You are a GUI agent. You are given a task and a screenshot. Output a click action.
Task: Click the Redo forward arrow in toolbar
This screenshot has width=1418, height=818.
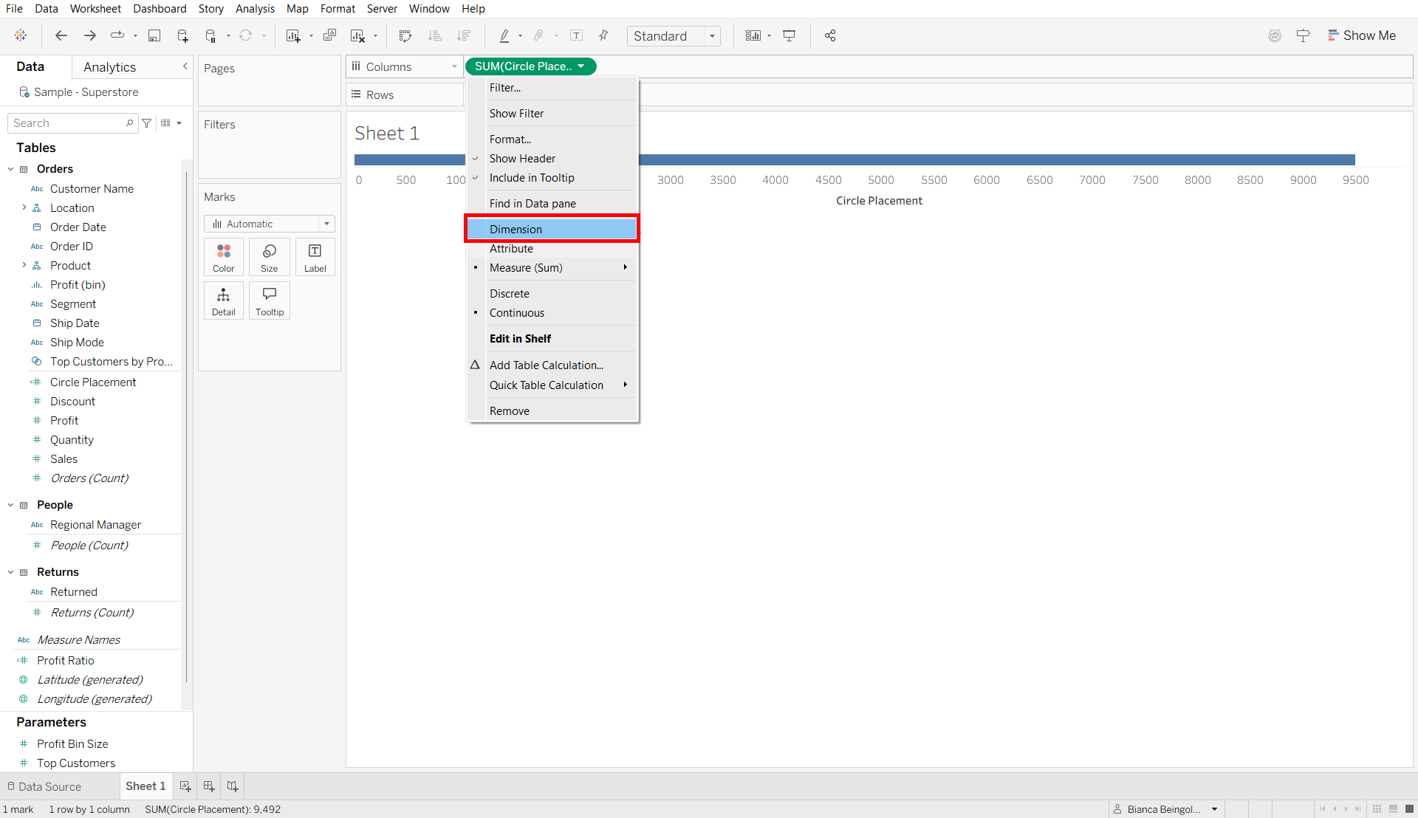90,35
